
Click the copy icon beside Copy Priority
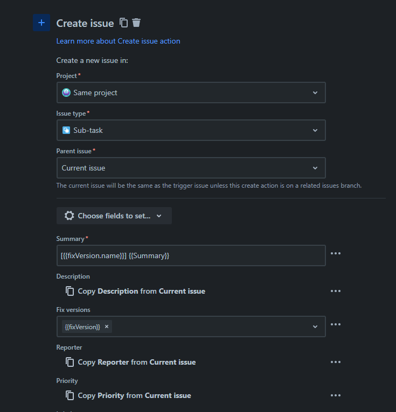(x=70, y=395)
